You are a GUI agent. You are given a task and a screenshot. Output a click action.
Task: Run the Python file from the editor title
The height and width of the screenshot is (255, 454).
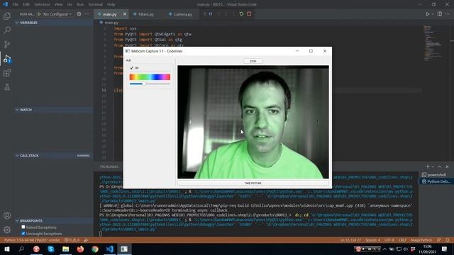(427, 14)
